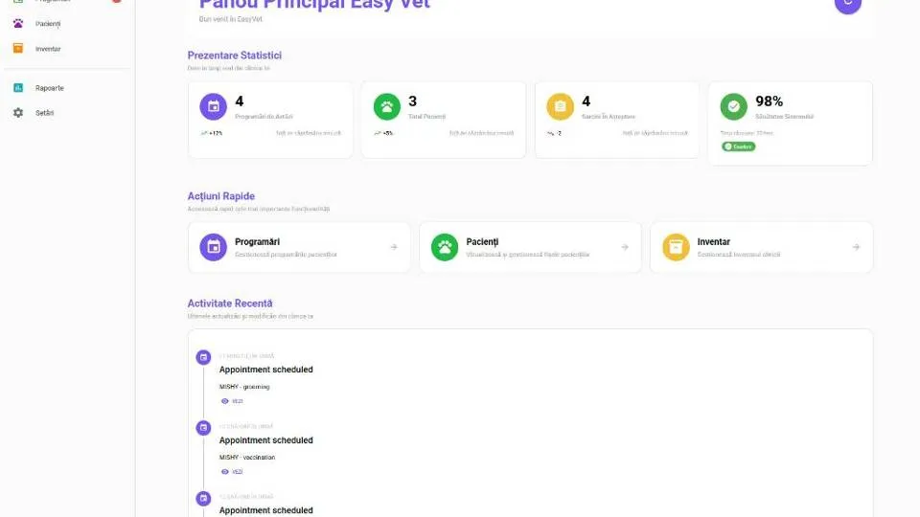Click the eye view link under MISHY - grooming
The width and height of the screenshot is (920, 517).
pos(232,401)
